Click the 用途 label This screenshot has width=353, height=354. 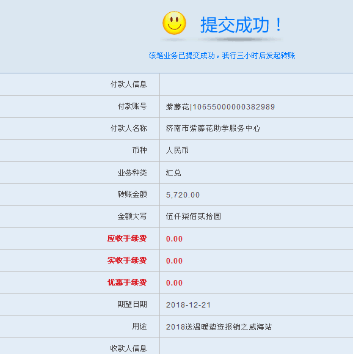(139, 326)
